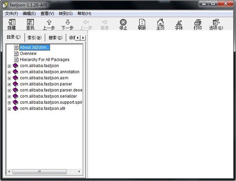Click the tree scrollbar left arrow
236x181 pixels.
(x=9, y=172)
